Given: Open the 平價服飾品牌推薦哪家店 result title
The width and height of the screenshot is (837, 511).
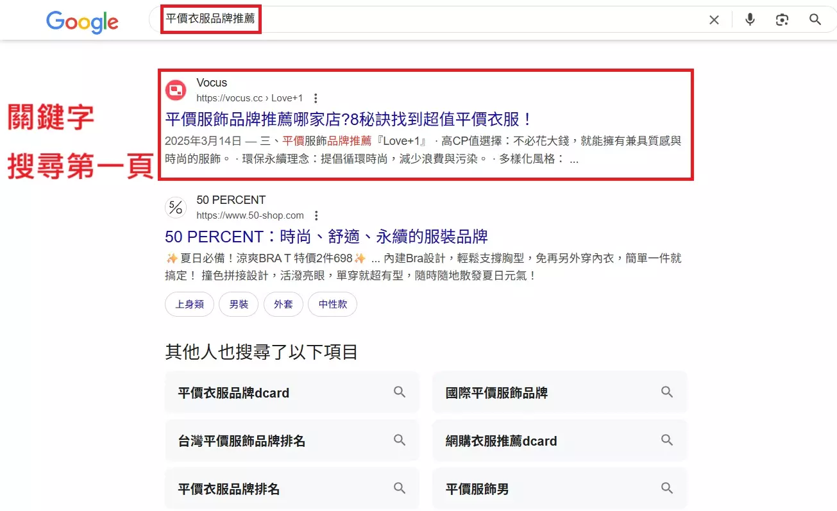Looking at the screenshot, I should point(348,119).
